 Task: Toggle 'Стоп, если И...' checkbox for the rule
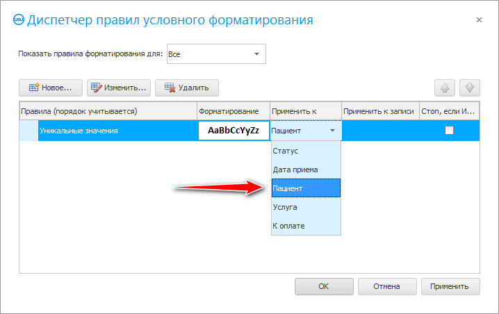(x=449, y=131)
